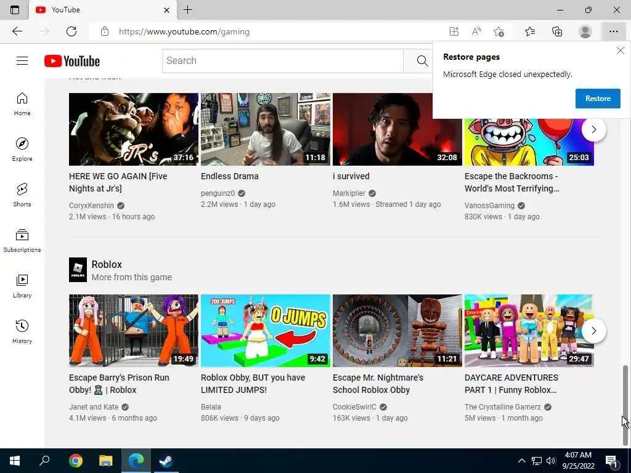Viewport: 631px width, 473px height.
Task: Click the Restore button
Action: pos(598,99)
